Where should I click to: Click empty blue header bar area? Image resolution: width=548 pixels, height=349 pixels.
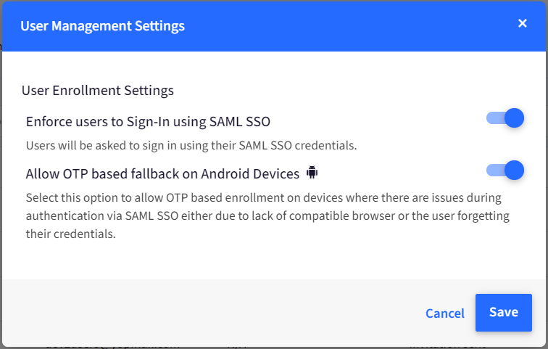[x=349, y=26]
